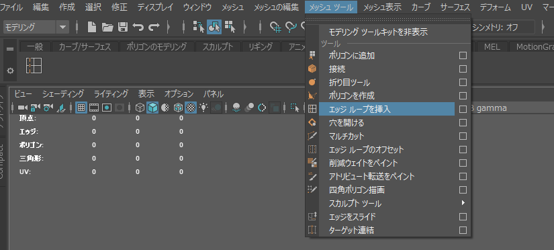This screenshot has width=554, height=250.
Task: Open the メッシュ表示 menu
Action: tap(382, 7)
